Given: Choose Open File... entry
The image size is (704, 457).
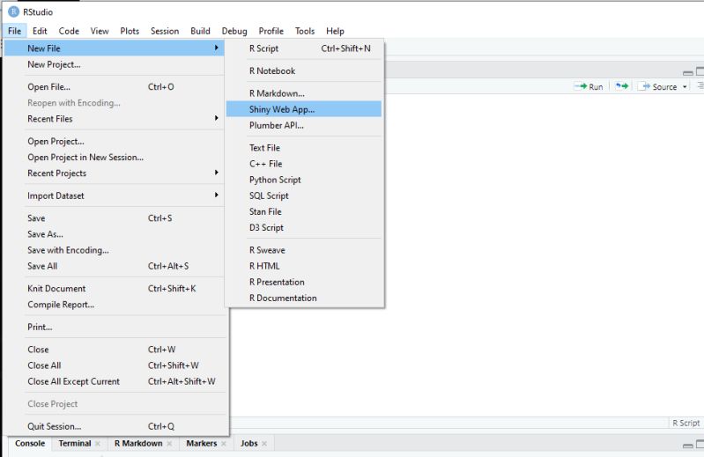Looking at the screenshot, I should pos(114,86).
